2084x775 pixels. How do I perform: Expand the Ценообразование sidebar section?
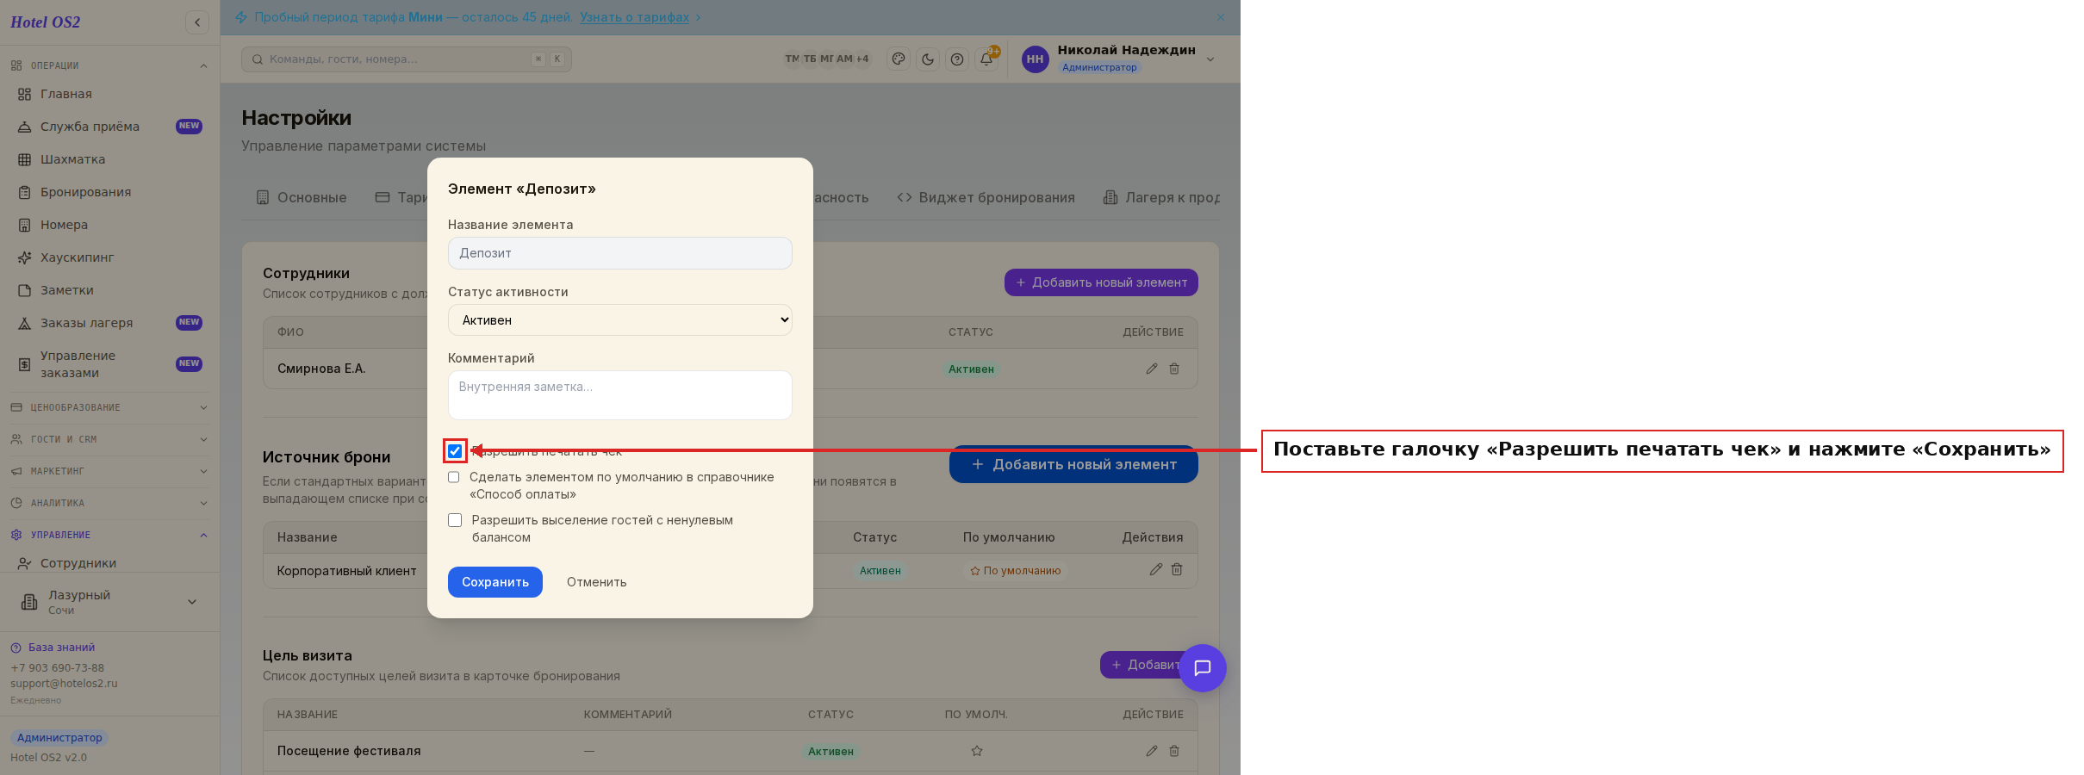[109, 407]
